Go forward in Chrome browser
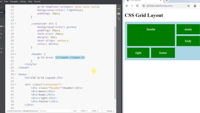This screenshot has height=113, width=200. point(132,6)
